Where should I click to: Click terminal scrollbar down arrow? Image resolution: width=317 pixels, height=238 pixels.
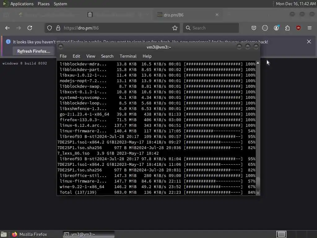tap(258, 193)
